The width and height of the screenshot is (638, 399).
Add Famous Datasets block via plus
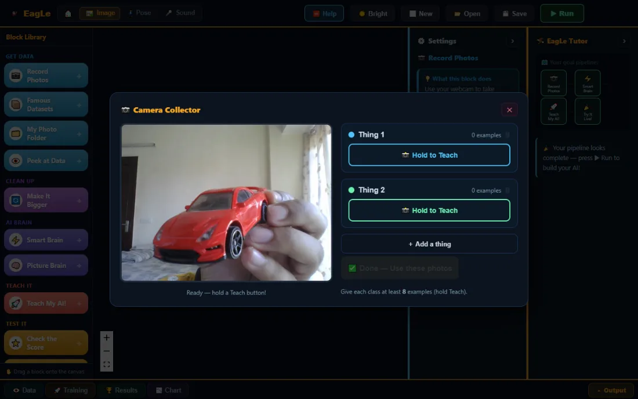coord(79,105)
